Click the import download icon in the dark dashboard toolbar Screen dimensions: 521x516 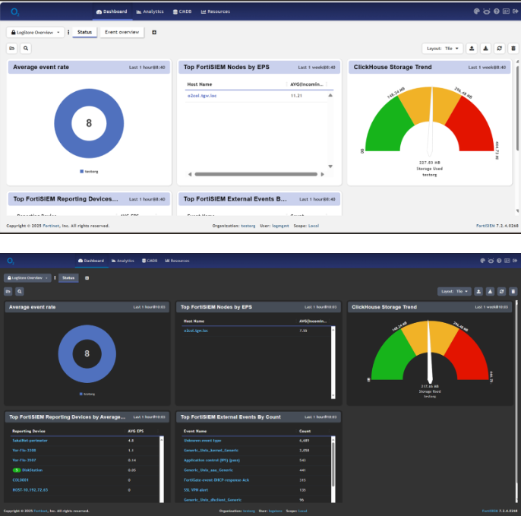pos(490,292)
